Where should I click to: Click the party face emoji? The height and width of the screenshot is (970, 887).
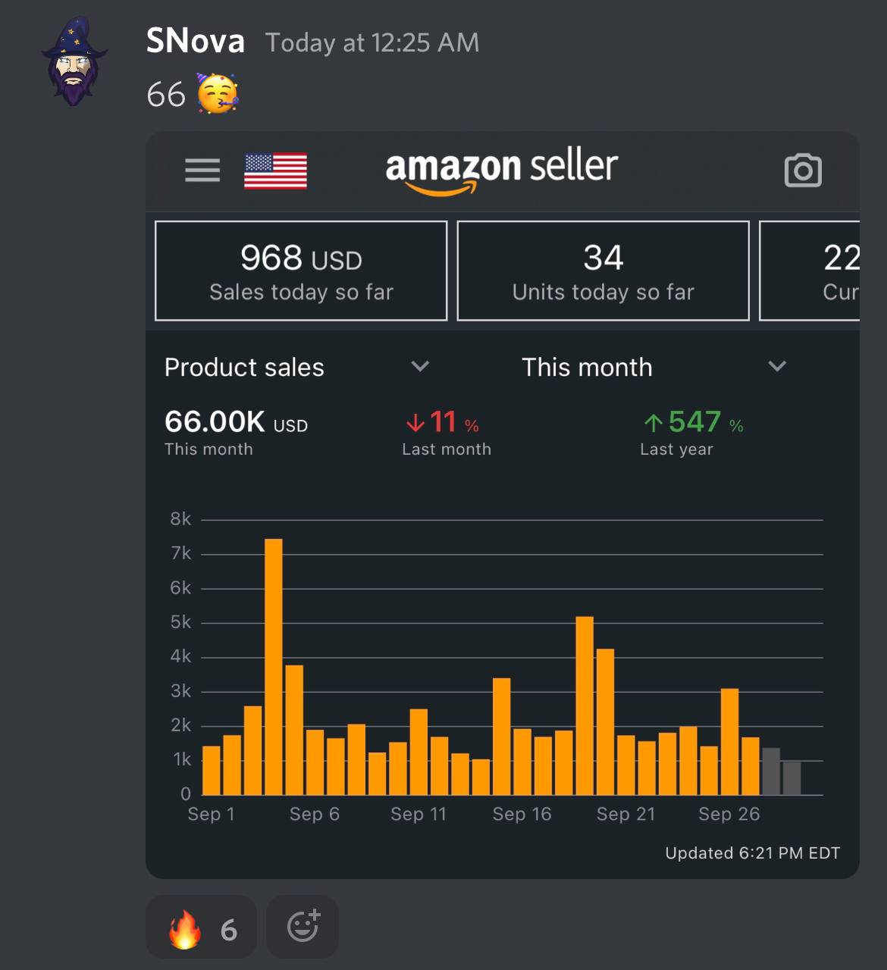pyautogui.click(x=218, y=94)
